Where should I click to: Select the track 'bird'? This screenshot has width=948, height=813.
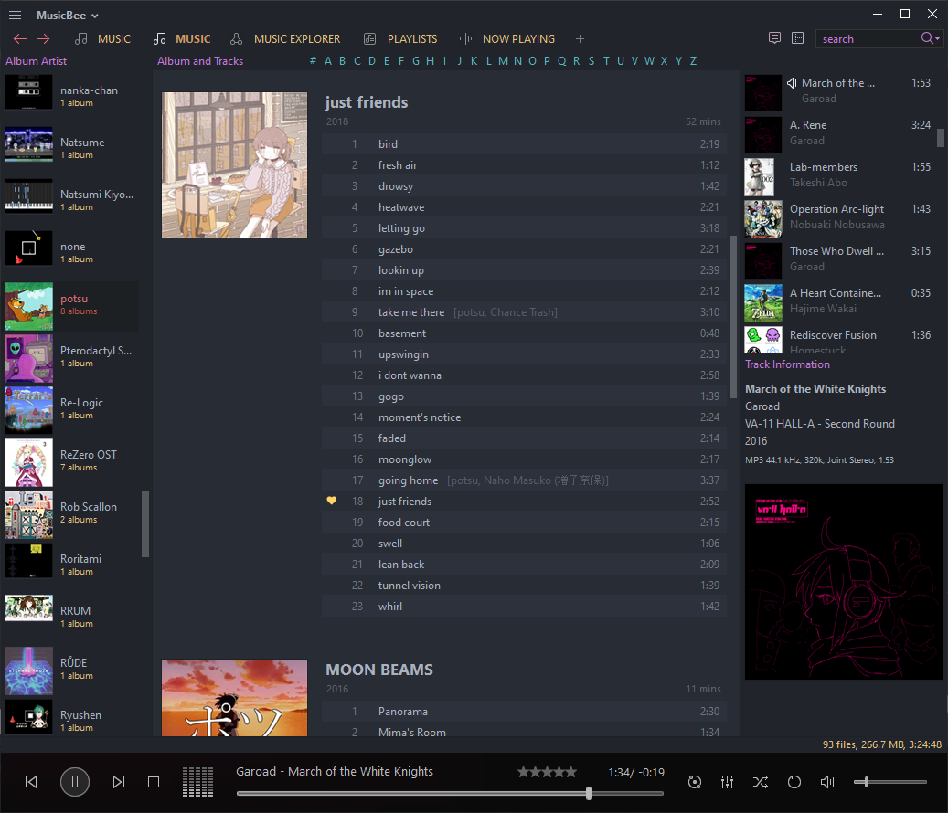(524, 143)
